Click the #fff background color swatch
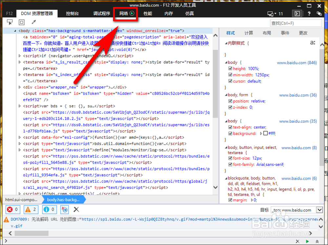The image size is (328, 245). (265, 133)
